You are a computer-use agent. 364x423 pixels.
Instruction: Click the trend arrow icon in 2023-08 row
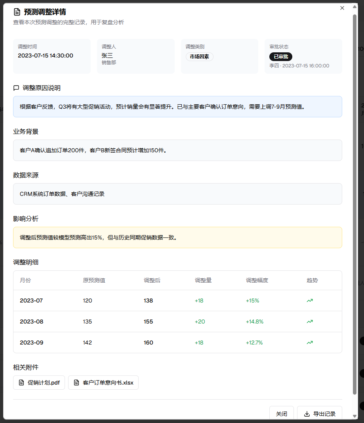pyautogui.click(x=310, y=322)
